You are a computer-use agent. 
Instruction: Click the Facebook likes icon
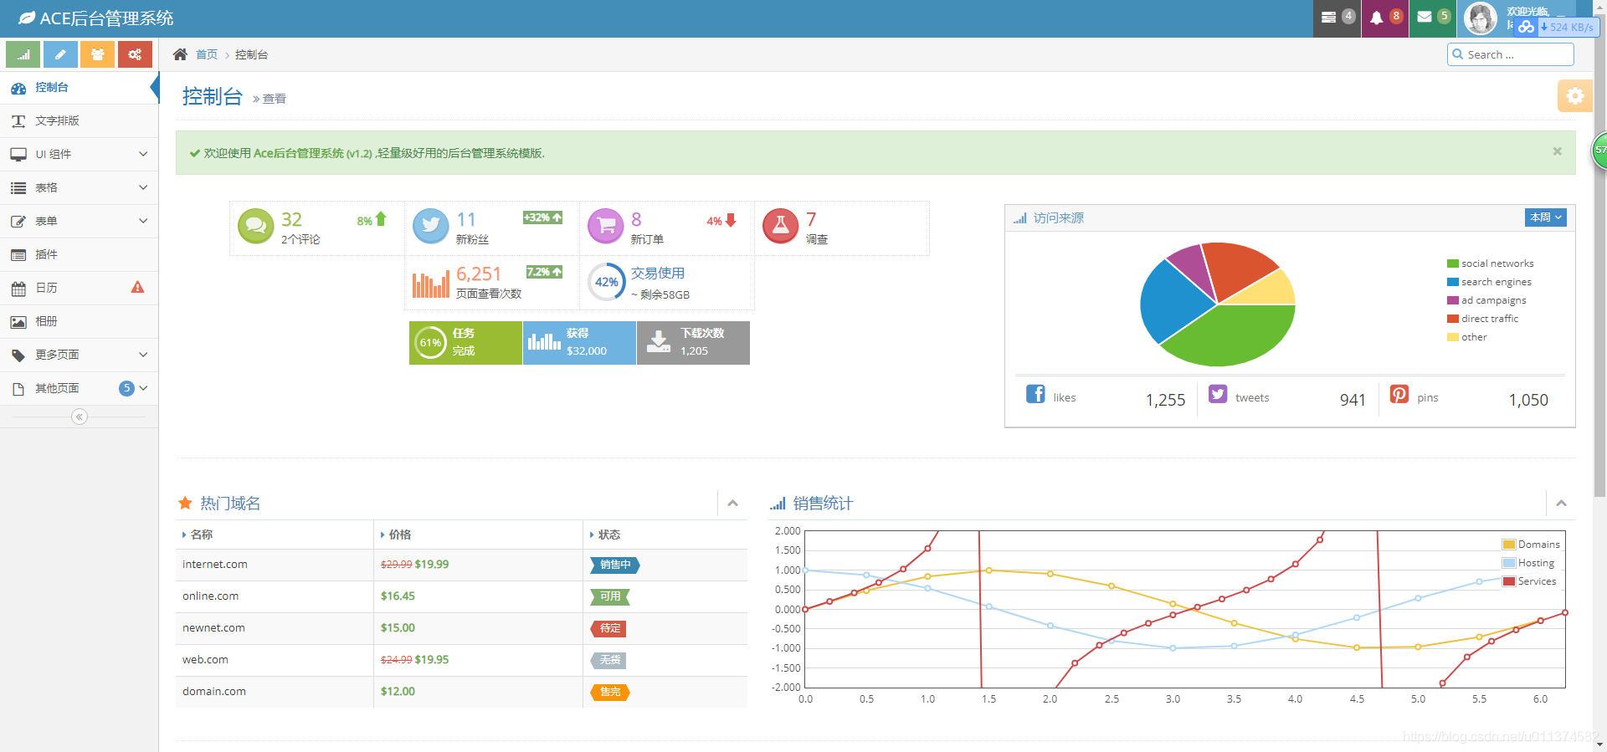click(1035, 394)
